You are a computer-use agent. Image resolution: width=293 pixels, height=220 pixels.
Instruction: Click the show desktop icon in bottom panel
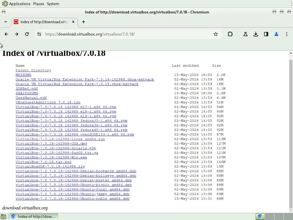(x=3, y=217)
